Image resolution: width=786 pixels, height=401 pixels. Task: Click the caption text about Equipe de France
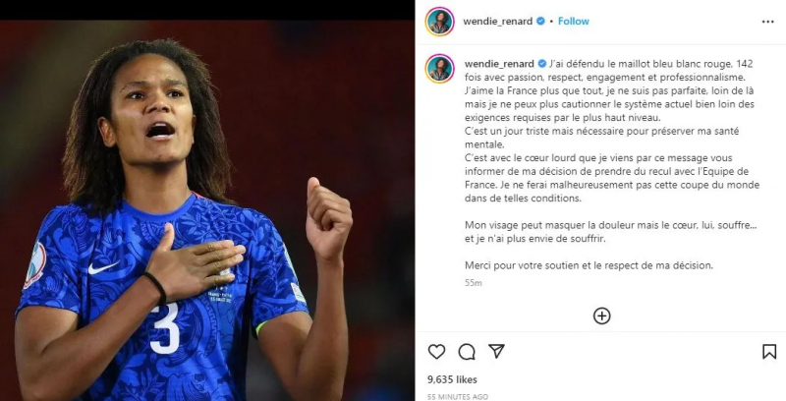tap(612, 178)
